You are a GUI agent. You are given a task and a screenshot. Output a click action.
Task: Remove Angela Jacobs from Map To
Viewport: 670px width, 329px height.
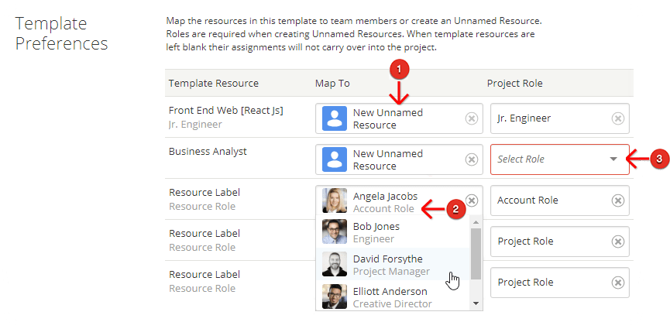[x=471, y=200]
